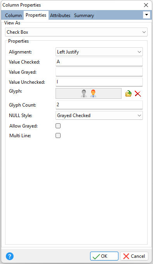Click the empty Value Grayed field
The width and height of the screenshot is (153, 264).
click(x=99, y=72)
